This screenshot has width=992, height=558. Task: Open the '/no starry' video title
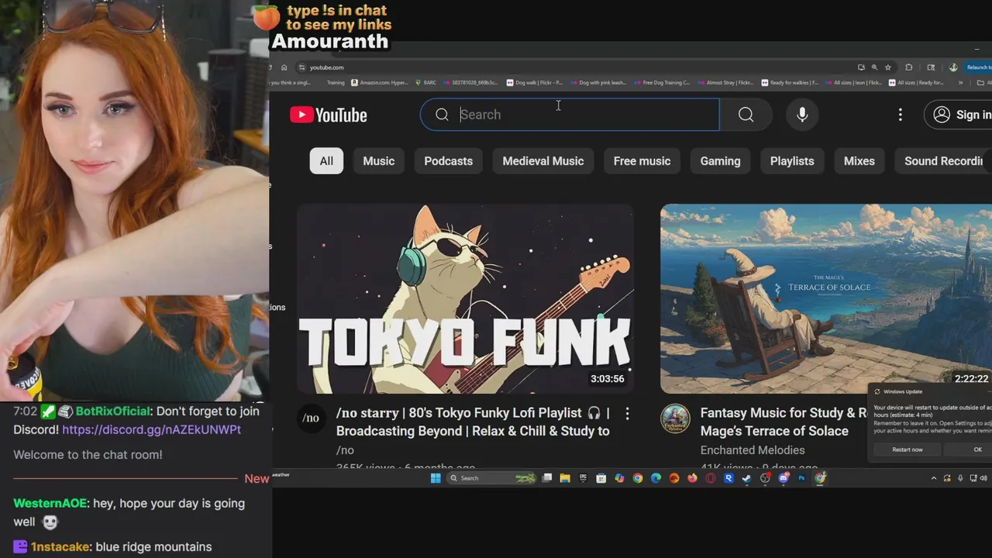pyautogui.click(x=473, y=422)
